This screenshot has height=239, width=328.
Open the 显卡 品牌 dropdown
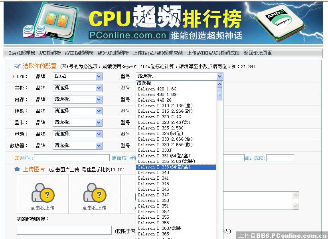point(77,123)
